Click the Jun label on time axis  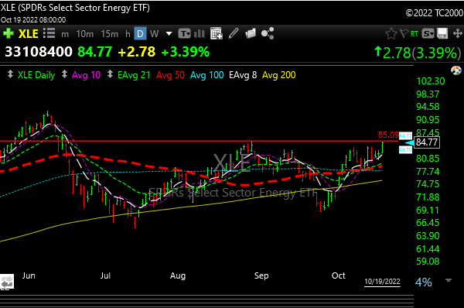pos(29,275)
